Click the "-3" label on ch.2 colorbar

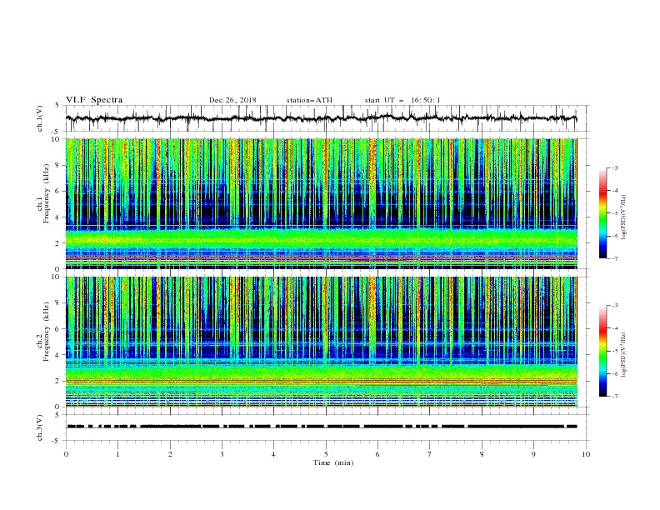pyautogui.click(x=614, y=306)
